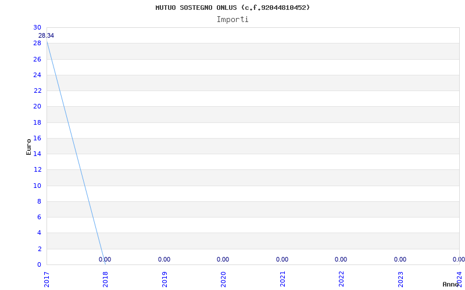Click the 6 y-axis tick label
The width and height of the screenshot is (465, 290).
pyautogui.click(x=39, y=217)
